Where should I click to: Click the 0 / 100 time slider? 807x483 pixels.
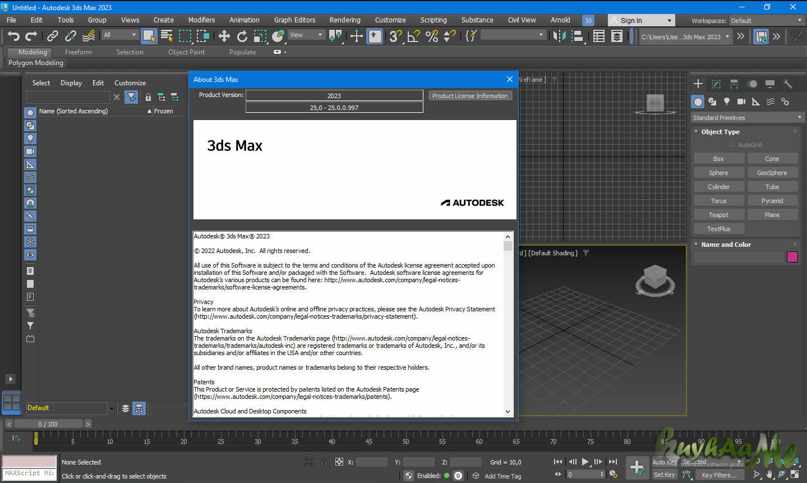coord(48,424)
